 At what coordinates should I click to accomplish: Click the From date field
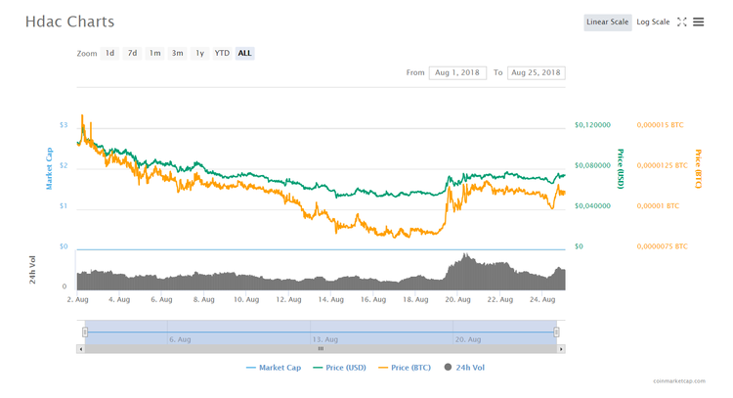pyautogui.click(x=456, y=73)
